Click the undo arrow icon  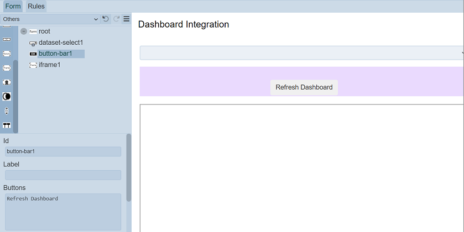(106, 19)
